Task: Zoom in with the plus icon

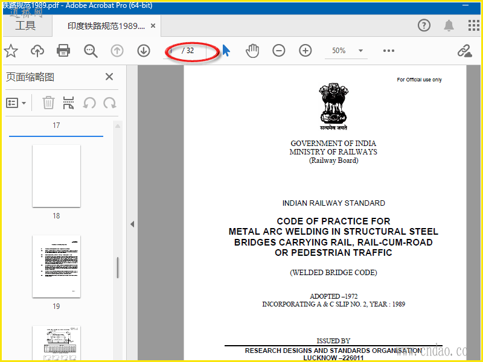Action: (x=305, y=51)
